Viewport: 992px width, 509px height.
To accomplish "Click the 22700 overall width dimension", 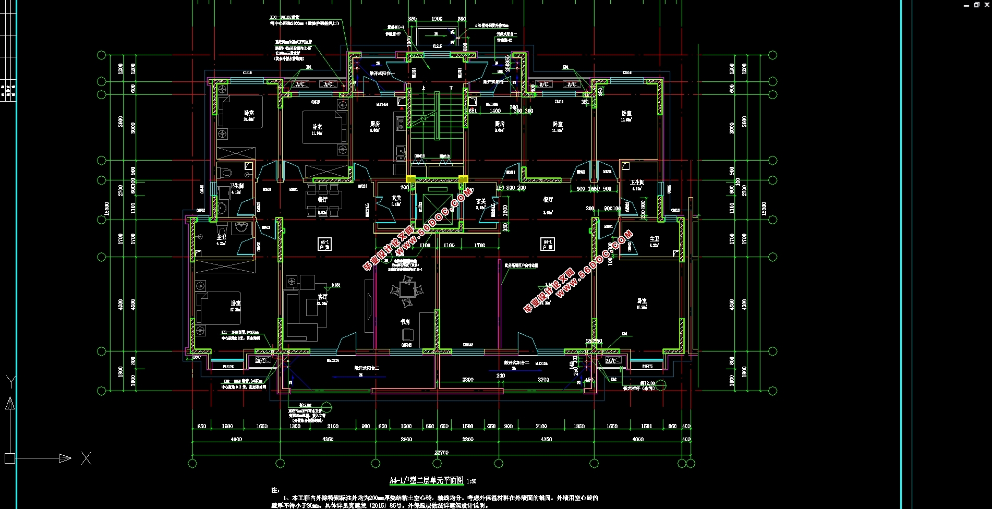I will coord(441,452).
